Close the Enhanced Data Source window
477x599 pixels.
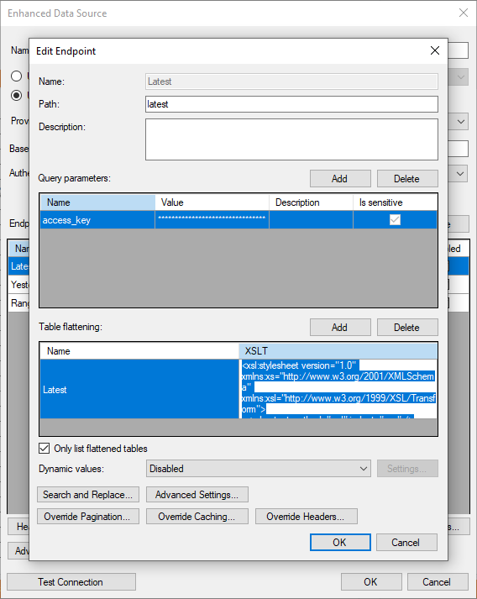pos(464,13)
